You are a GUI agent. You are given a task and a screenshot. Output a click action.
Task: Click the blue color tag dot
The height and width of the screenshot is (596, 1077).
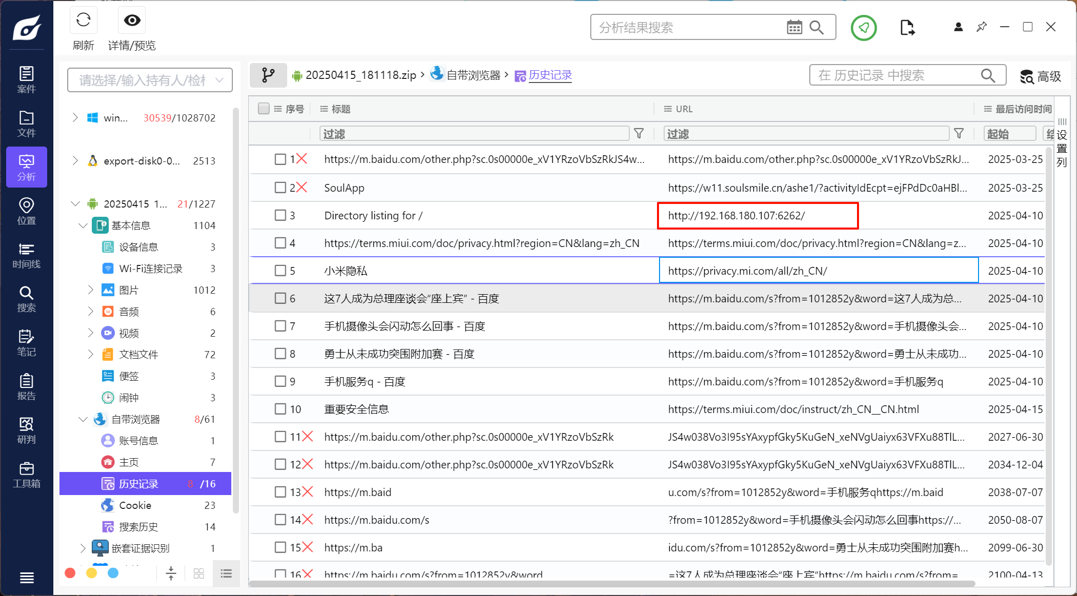tap(113, 573)
